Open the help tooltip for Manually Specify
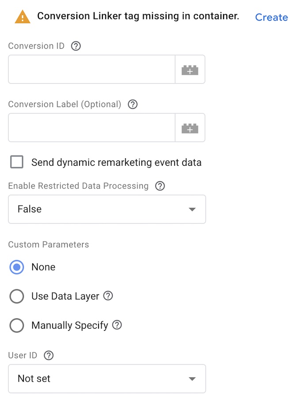This screenshot has width=300, height=398. pos(117,325)
